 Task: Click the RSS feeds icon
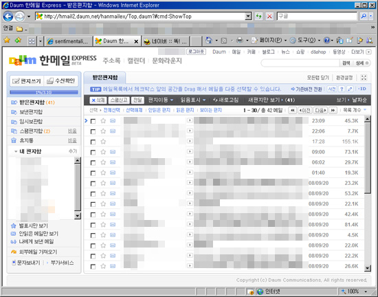click(x=224, y=41)
